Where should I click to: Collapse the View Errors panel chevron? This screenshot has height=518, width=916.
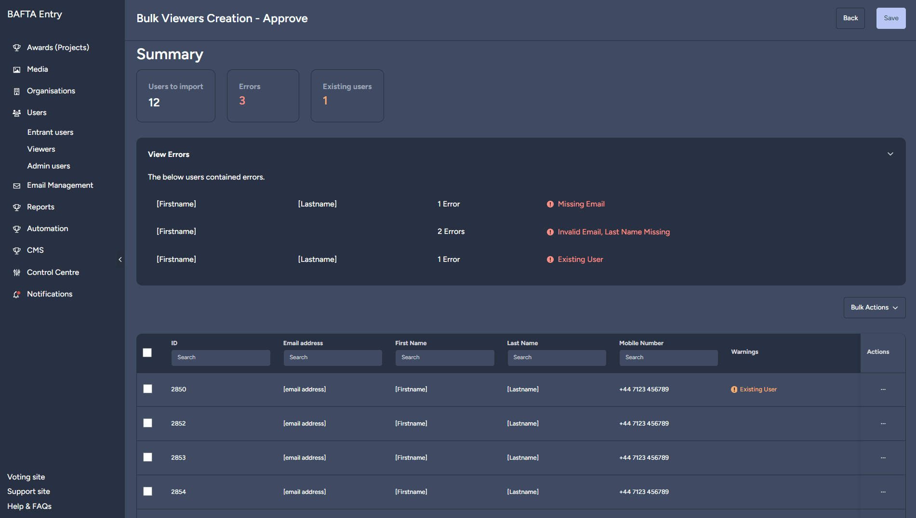(890, 154)
